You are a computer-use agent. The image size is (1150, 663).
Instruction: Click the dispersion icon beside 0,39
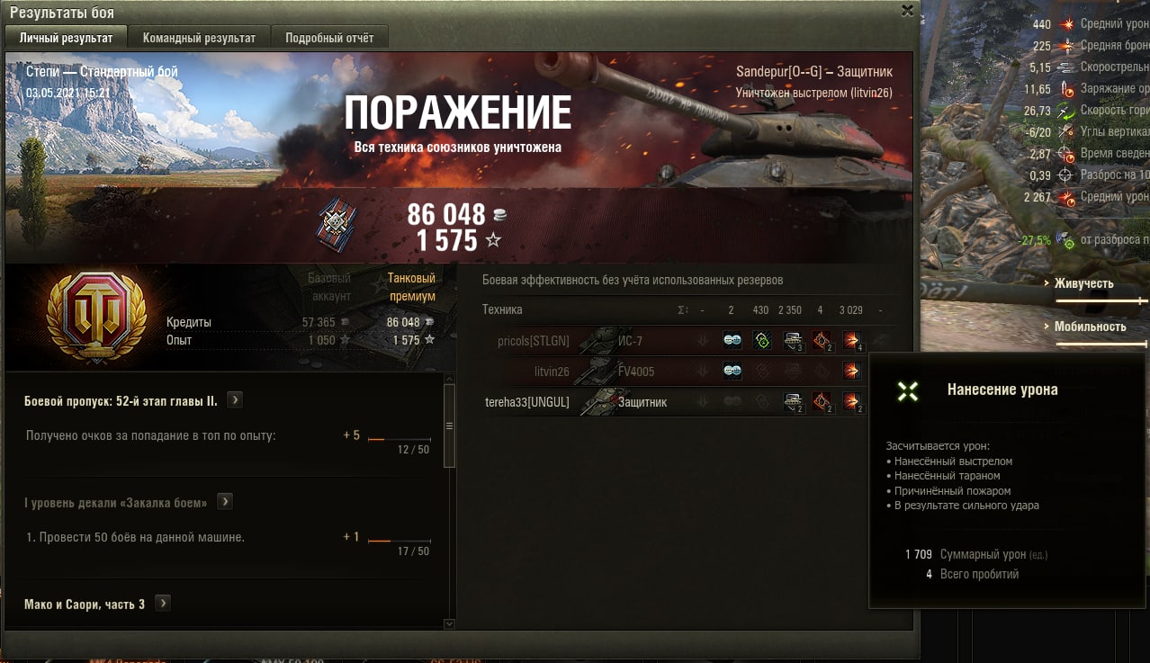pos(1067,175)
